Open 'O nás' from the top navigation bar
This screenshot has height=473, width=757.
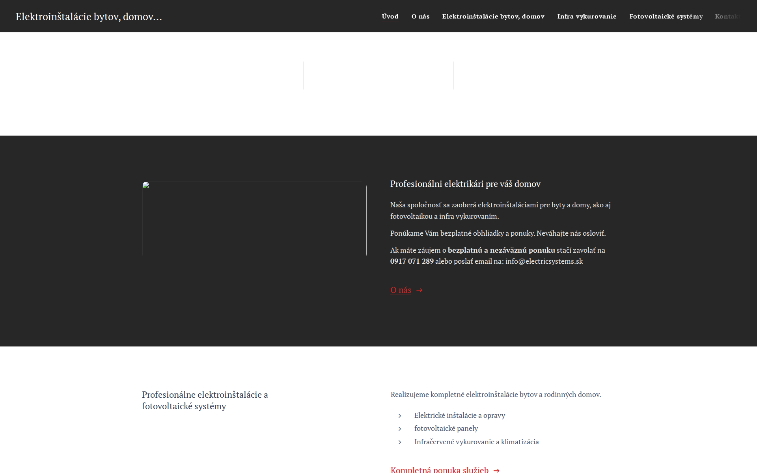pyautogui.click(x=420, y=16)
